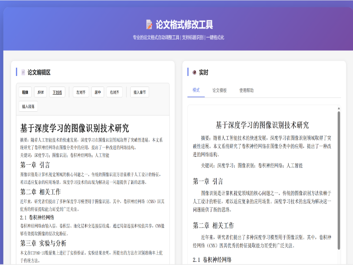The image size is (353, 265).
Task: Click the editor keywords line 关键词
Action: tap(64, 155)
